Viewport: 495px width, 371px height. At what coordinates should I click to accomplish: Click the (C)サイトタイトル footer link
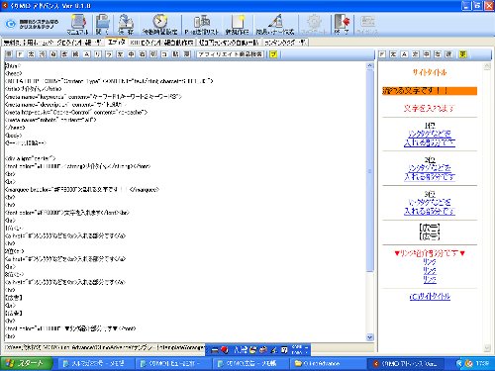tap(430, 296)
